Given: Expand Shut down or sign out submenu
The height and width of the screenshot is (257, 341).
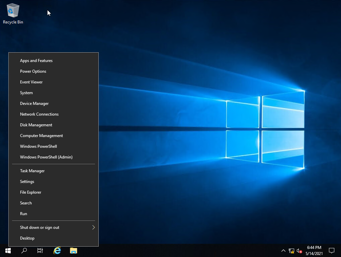Looking at the screenshot, I should tap(54, 228).
